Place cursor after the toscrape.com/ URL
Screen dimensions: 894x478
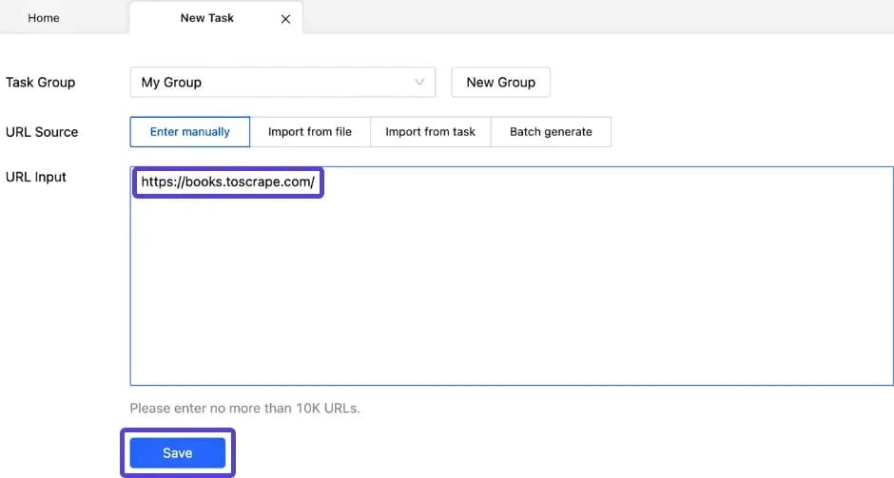click(x=316, y=182)
